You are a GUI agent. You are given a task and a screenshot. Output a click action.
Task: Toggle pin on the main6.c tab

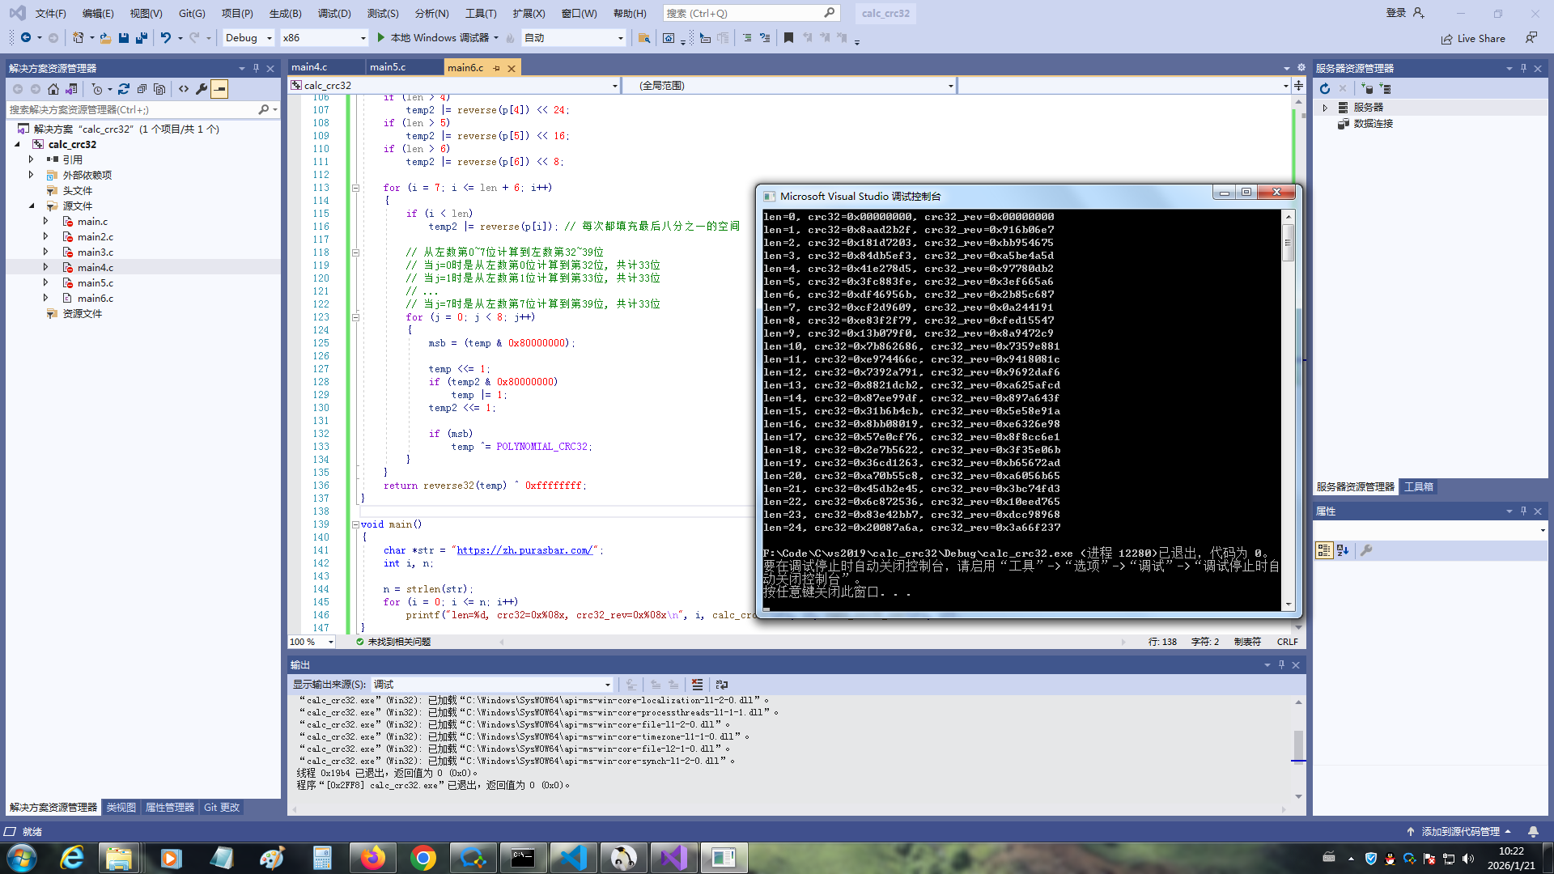[496, 68]
